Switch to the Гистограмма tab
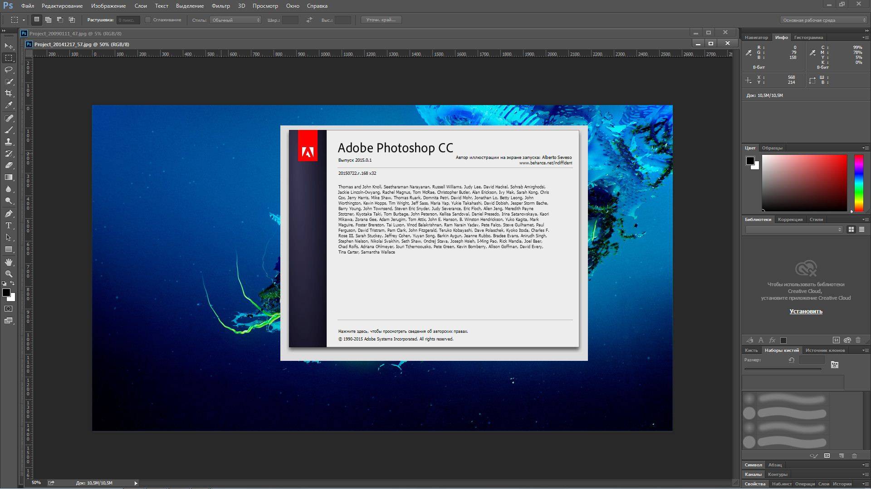Screen dimensions: 871x489 pos(808,37)
